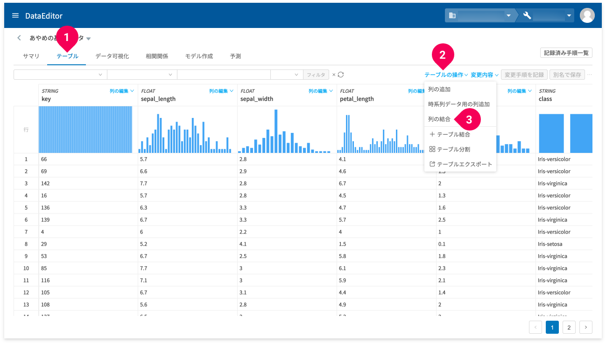
Task: Open the データ可視化 tab
Action: [112, 56]
